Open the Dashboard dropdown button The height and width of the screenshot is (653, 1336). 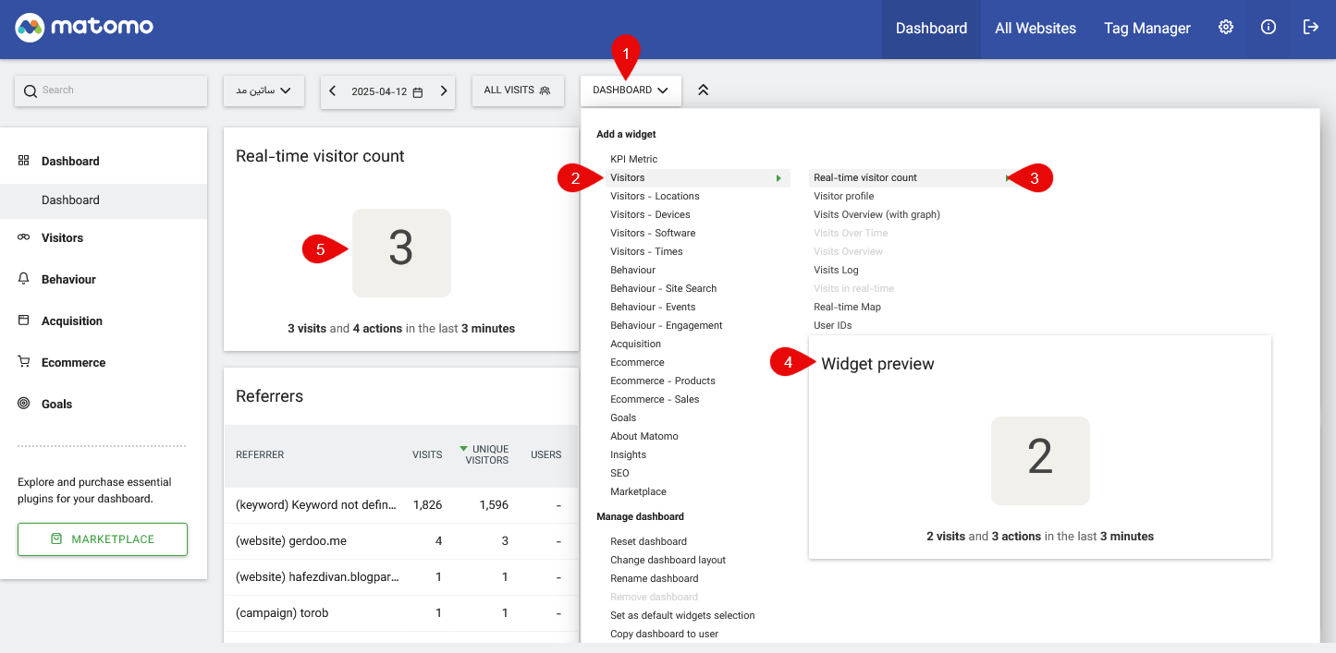(x=631, y=91)
